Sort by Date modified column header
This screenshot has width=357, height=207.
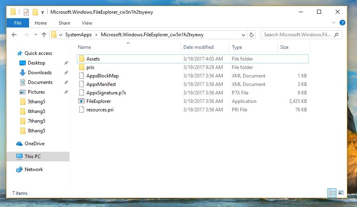[x=198, y=47]
